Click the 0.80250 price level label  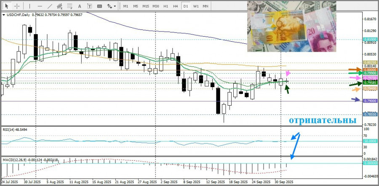pyautogui.click(x=370, y=62)
